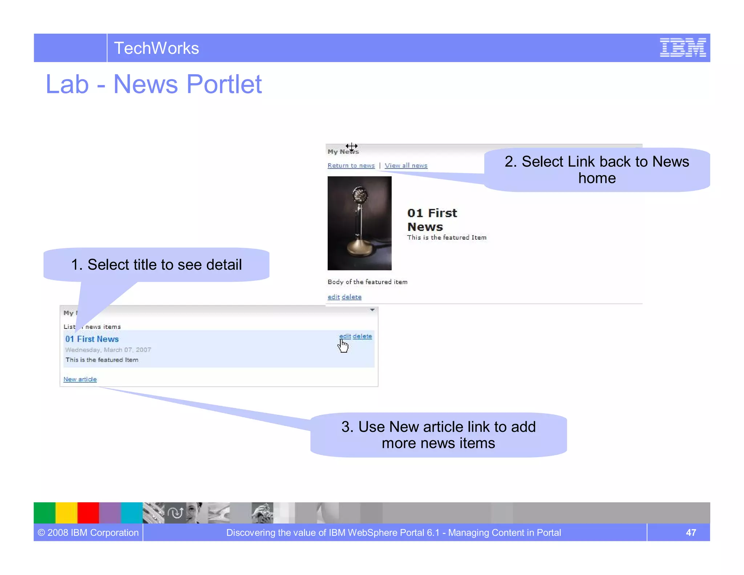Open the View all news link
Screen dimensions: 744x575
[x=406, y=165]
